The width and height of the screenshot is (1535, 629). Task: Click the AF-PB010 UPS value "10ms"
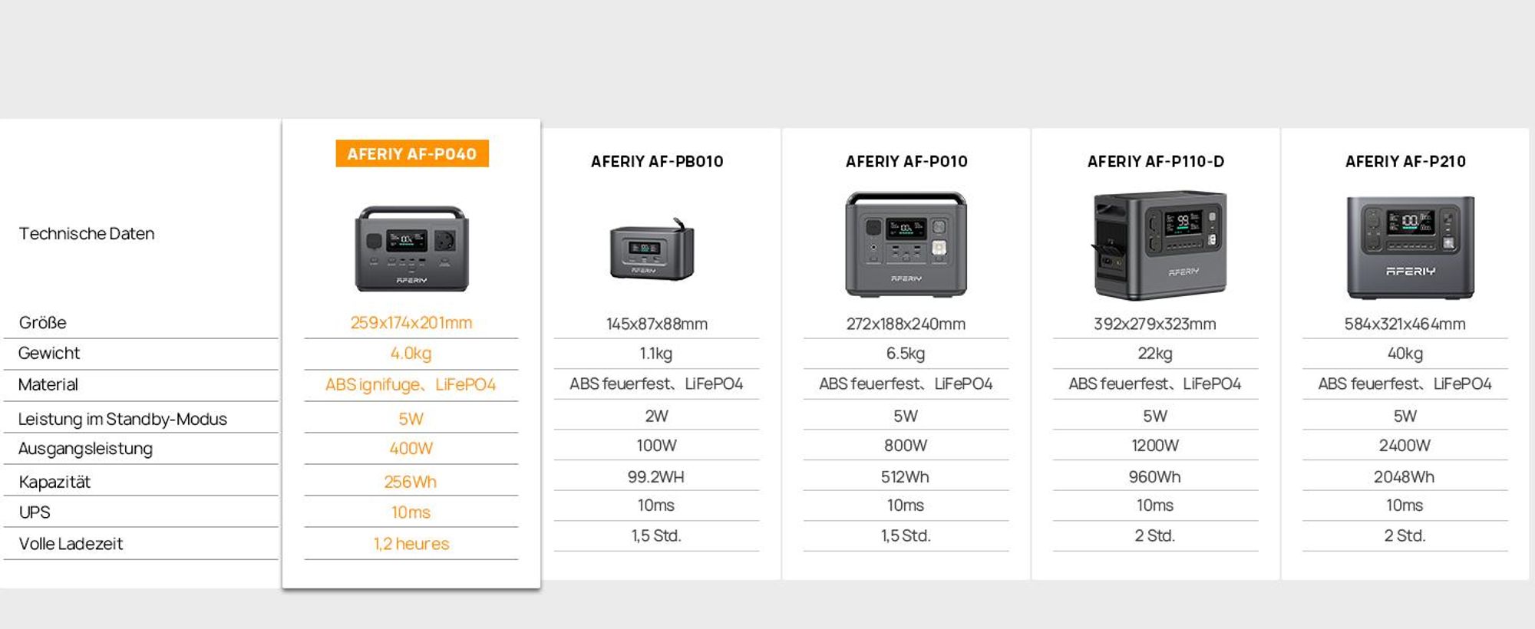656,505
